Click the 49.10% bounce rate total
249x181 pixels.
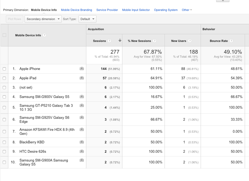pyautogui.click(x=233, y=52)
